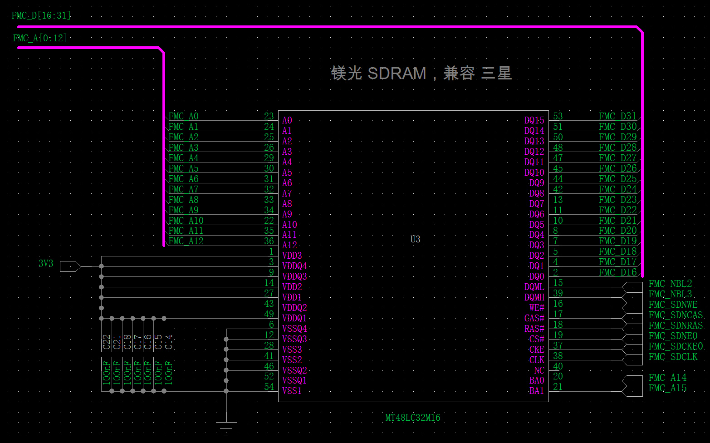Image resolution: width=710 pixels, height=443 pixels.
Task: Select the 镁光 SDRAM title text
Action: [421, 74]
